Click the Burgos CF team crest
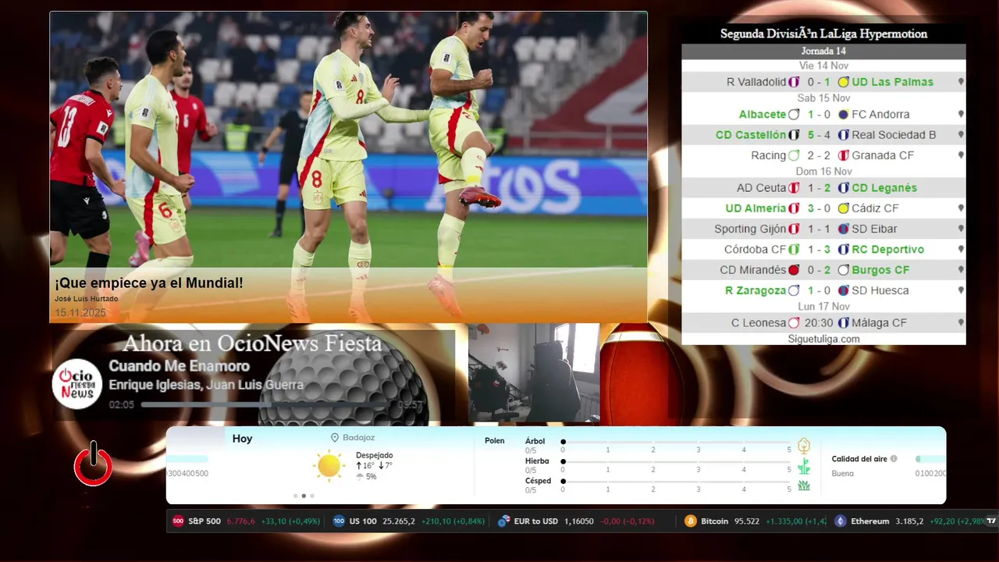Viewport: 999px width, 562px height. click(x=843, y=270)
